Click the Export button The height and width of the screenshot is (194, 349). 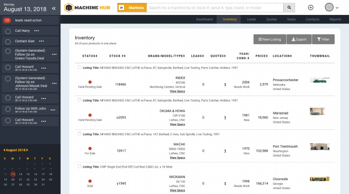coord(299,39)
